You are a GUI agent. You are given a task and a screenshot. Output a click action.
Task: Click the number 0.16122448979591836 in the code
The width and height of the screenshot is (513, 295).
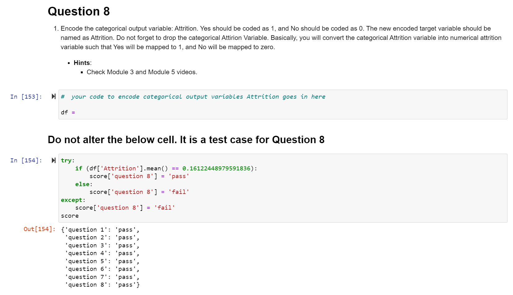tap(216, 169)
